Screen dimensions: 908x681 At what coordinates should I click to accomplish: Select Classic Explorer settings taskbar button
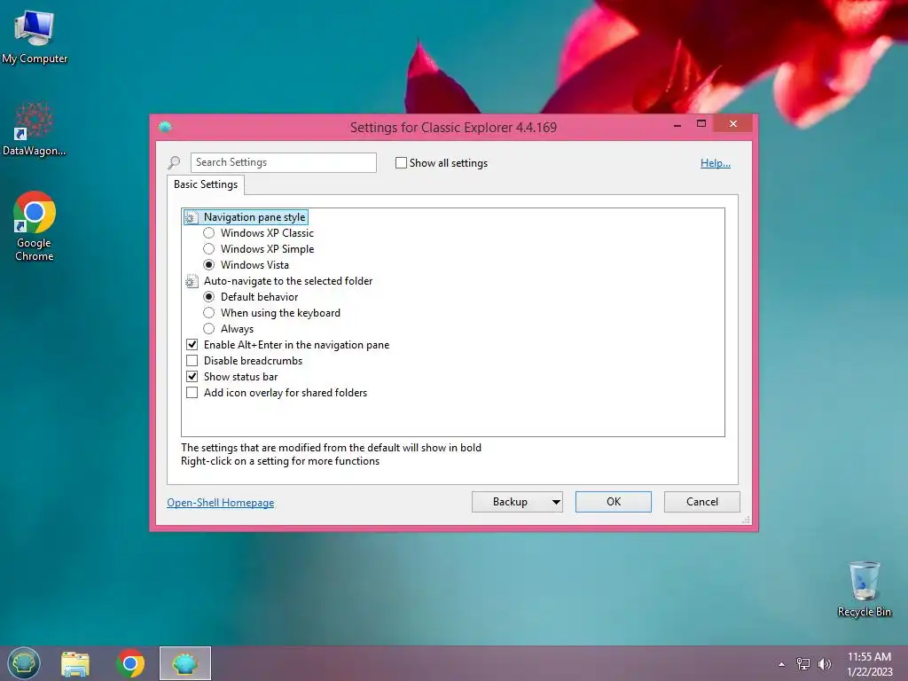pos(185,663)
